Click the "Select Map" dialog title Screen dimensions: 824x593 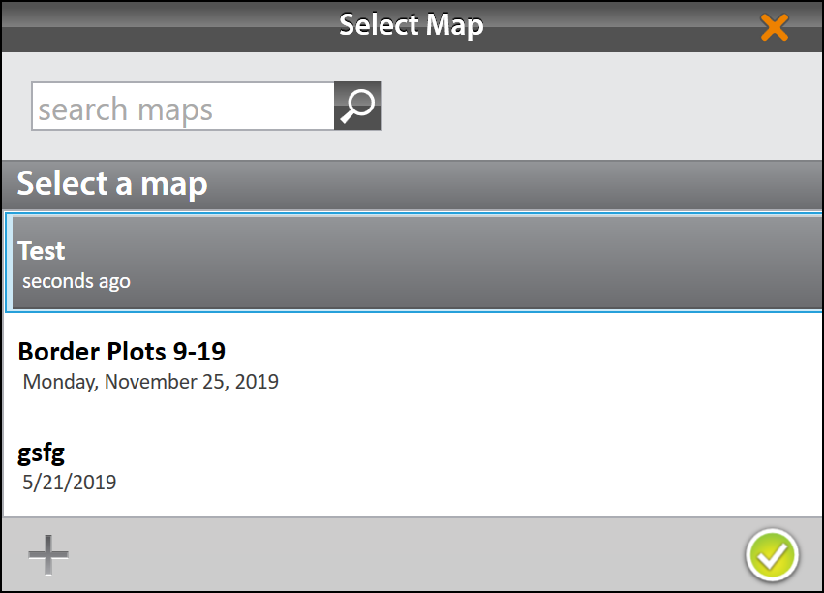point(411,25)
